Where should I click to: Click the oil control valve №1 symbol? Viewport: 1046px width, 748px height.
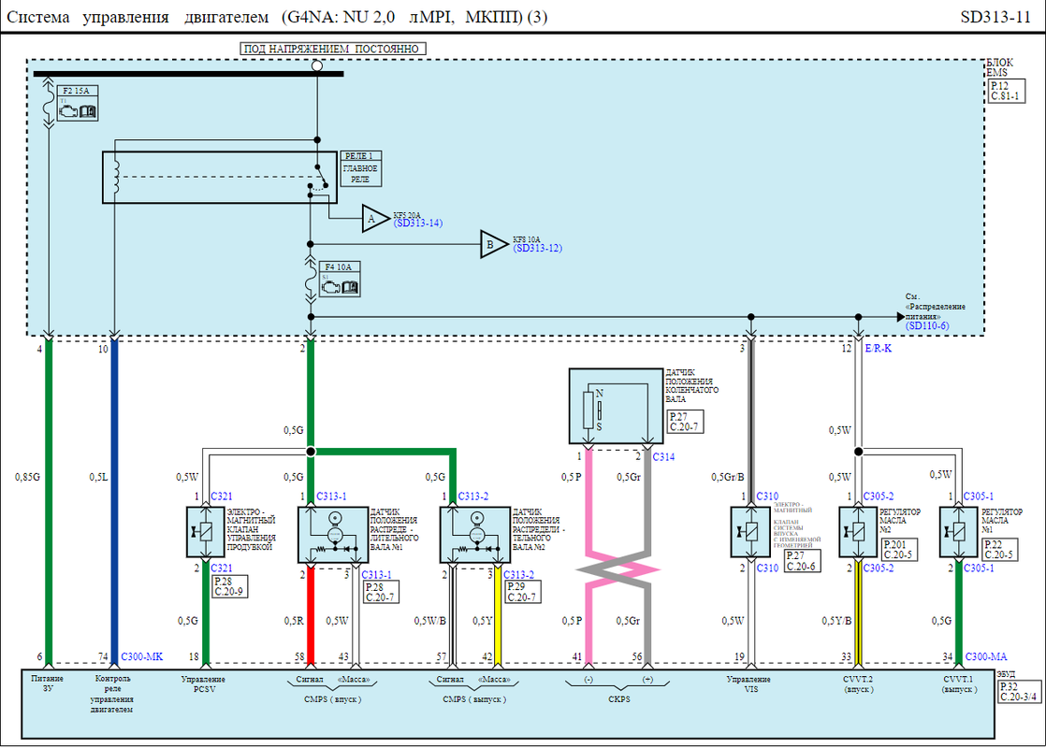959,532
